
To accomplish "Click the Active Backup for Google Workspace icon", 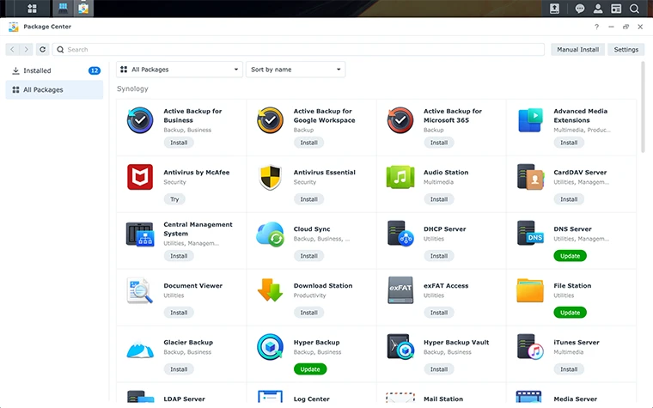I will [270, 120].
